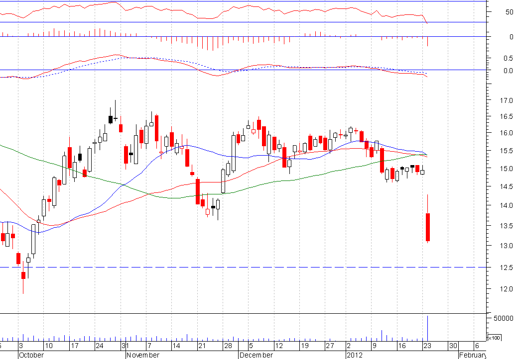515x359 pixels.
Task: Click date label 24 in October
Action: pos(99,346)
